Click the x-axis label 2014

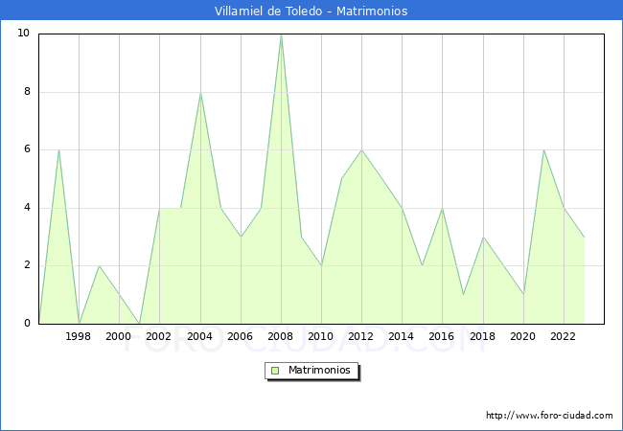coord(402,336)
